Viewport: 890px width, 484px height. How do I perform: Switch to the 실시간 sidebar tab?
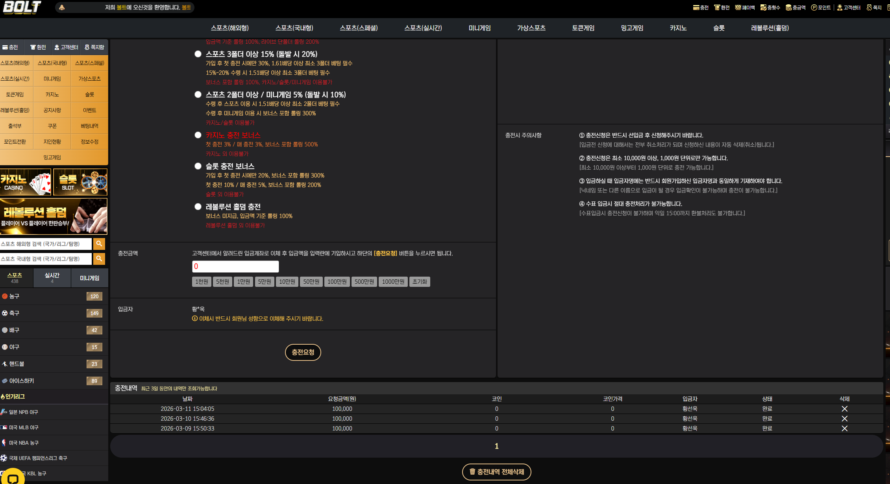pos(52,278)
